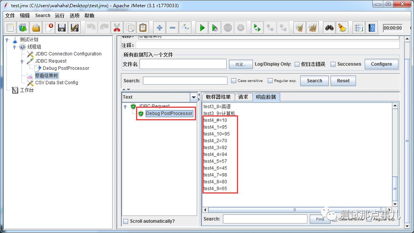Click the Collapse All minus icon
Screen dimensions: 414x233
pyautogui.click(x=172, y=27)
